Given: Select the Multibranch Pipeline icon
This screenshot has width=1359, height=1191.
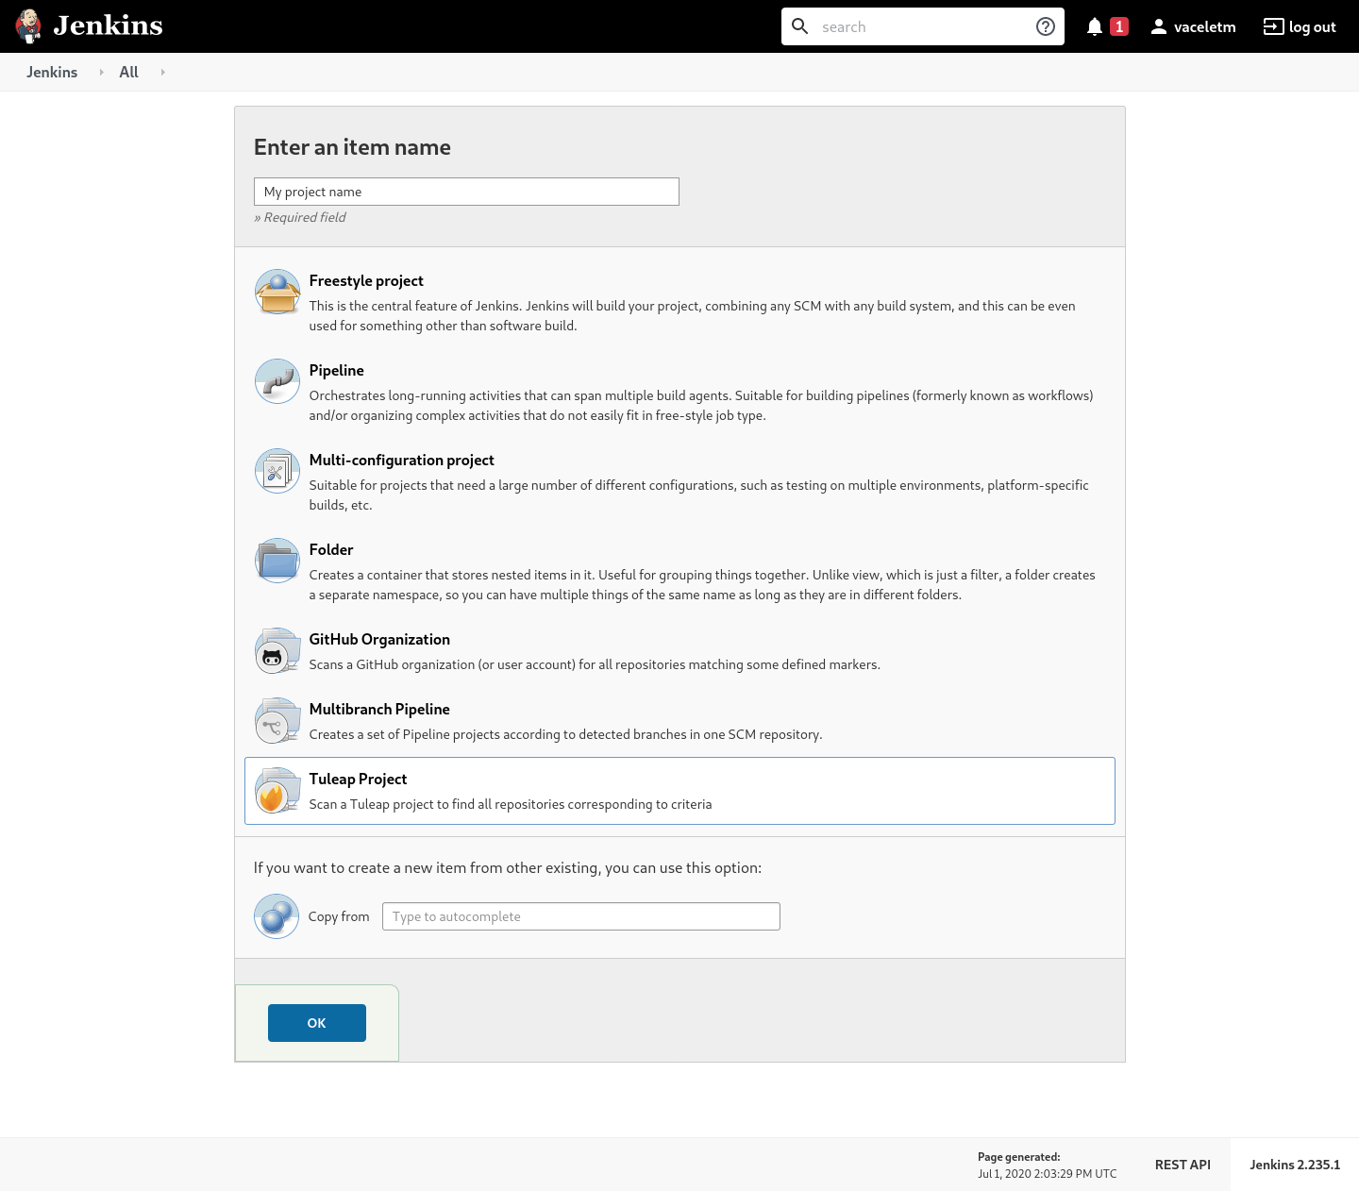Looking at the screenshot, I should pyautogui.click(x=277, y=720).
